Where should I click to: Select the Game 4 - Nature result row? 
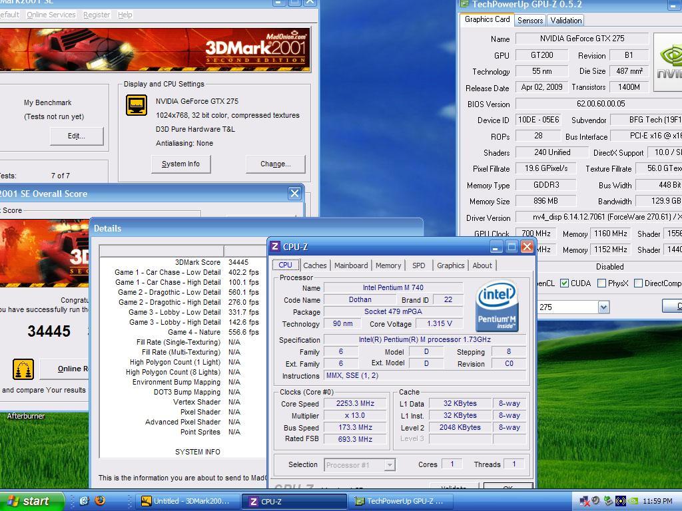tap(182, 333)
